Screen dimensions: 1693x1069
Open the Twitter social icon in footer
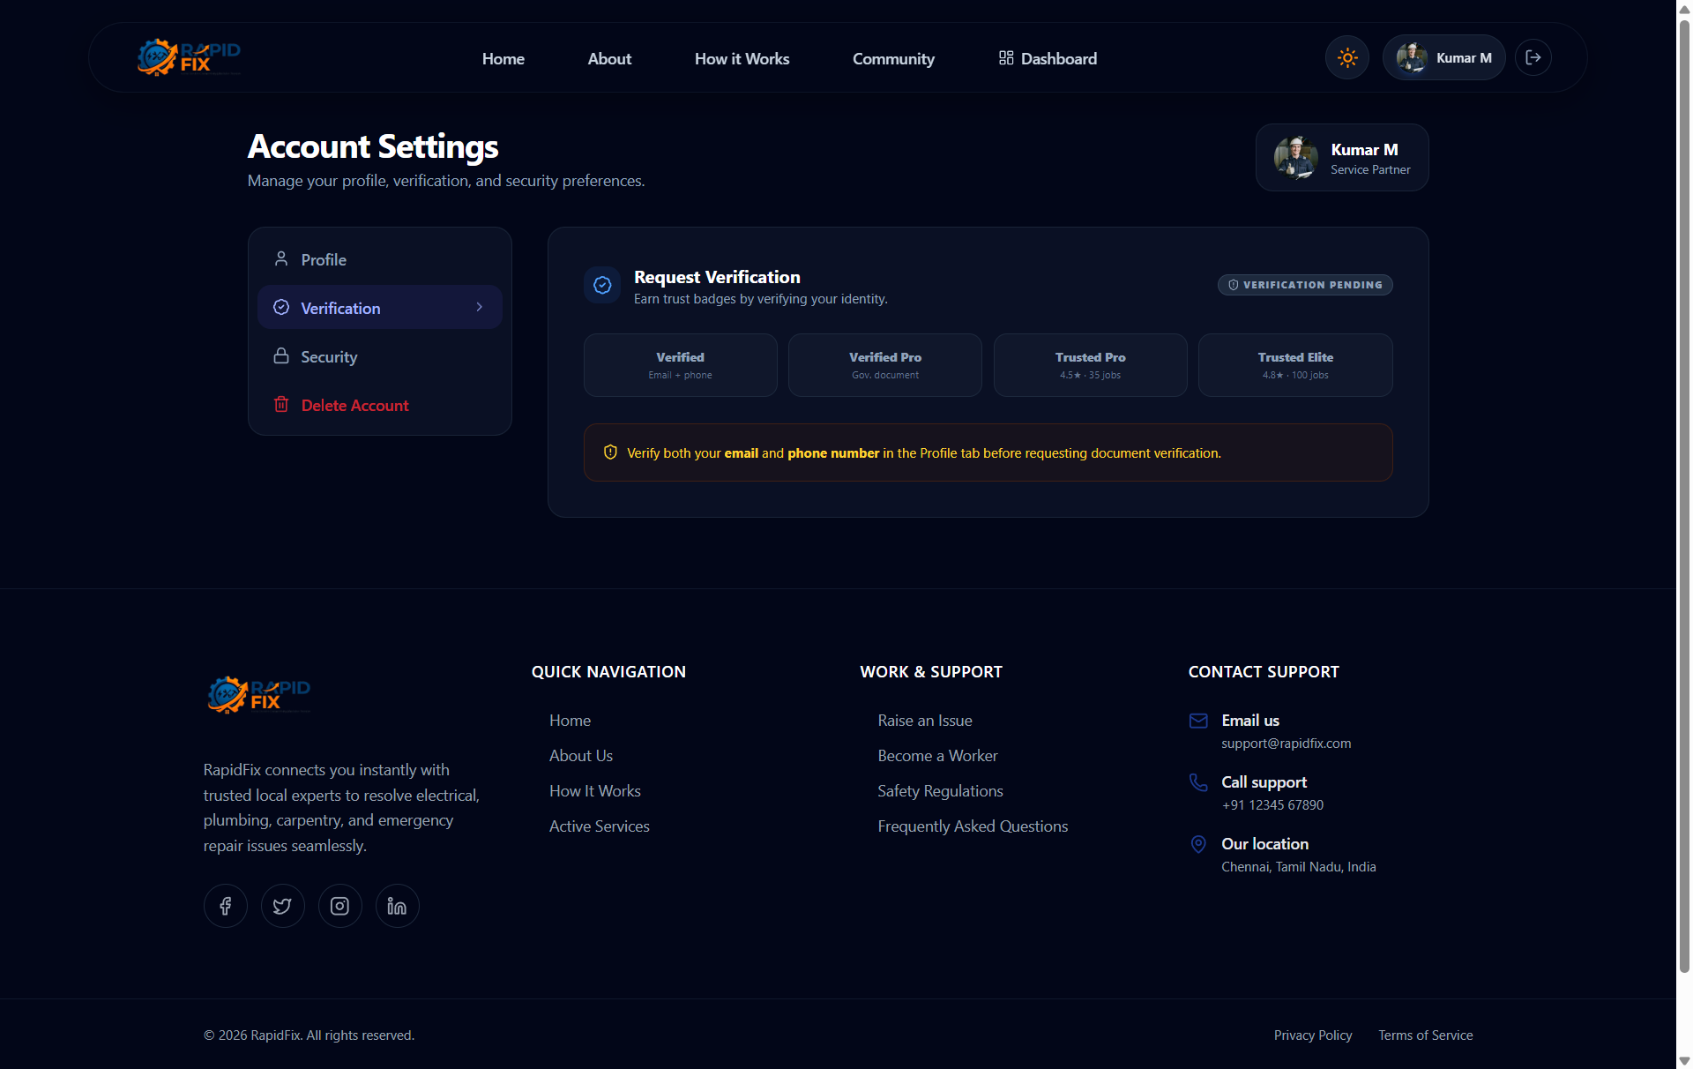click(x=282, y=906)
